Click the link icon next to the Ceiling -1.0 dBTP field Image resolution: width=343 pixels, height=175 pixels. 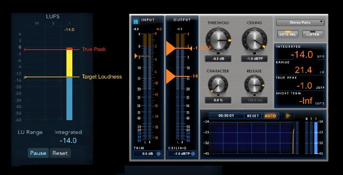(x=193, y=154)
